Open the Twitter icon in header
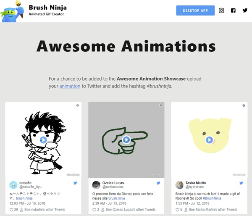The height and width of the screenshot is (216, 252). [x=245, y=11]
